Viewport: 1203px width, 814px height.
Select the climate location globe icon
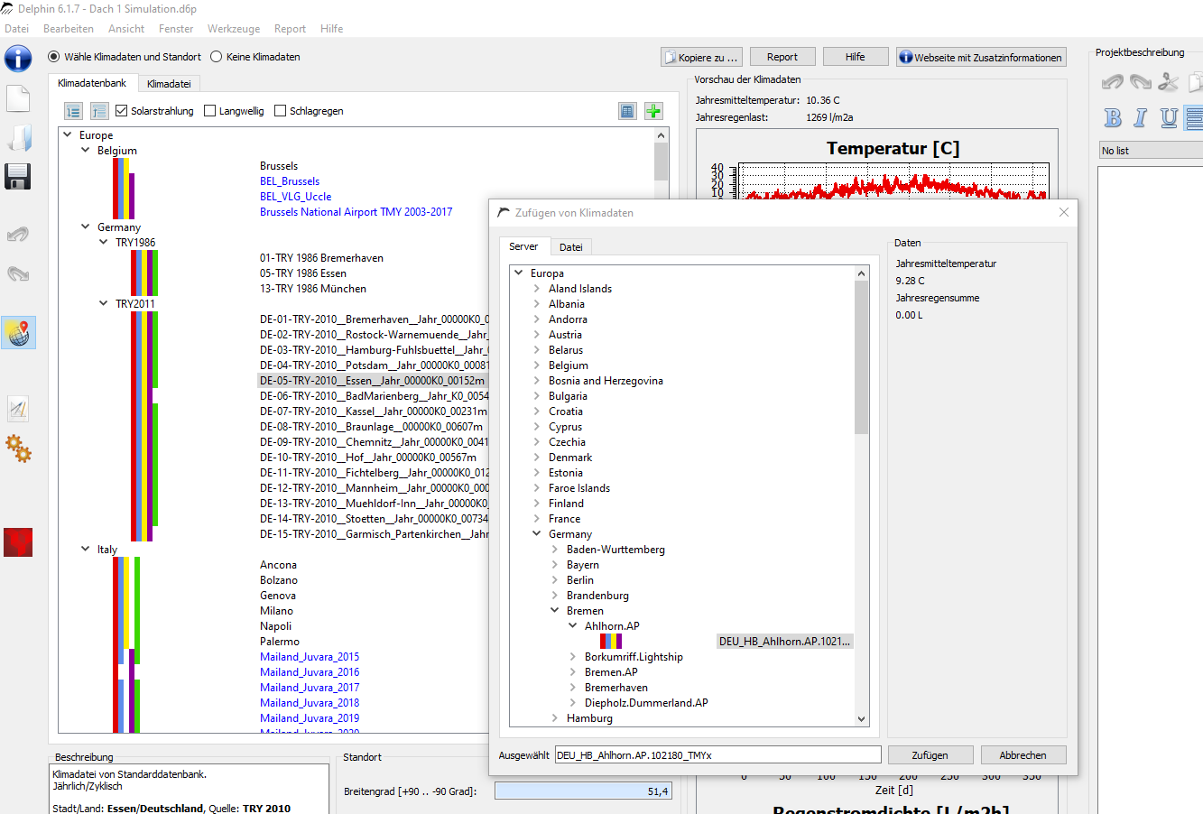pyautogui.click(x=18, y=333)
